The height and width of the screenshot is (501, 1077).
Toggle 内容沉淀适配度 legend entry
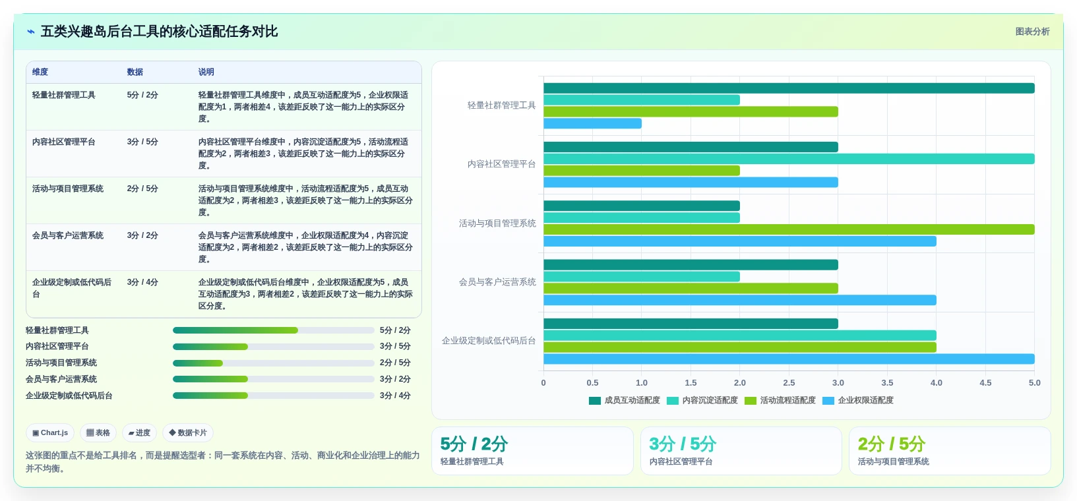tap(702, 400)
